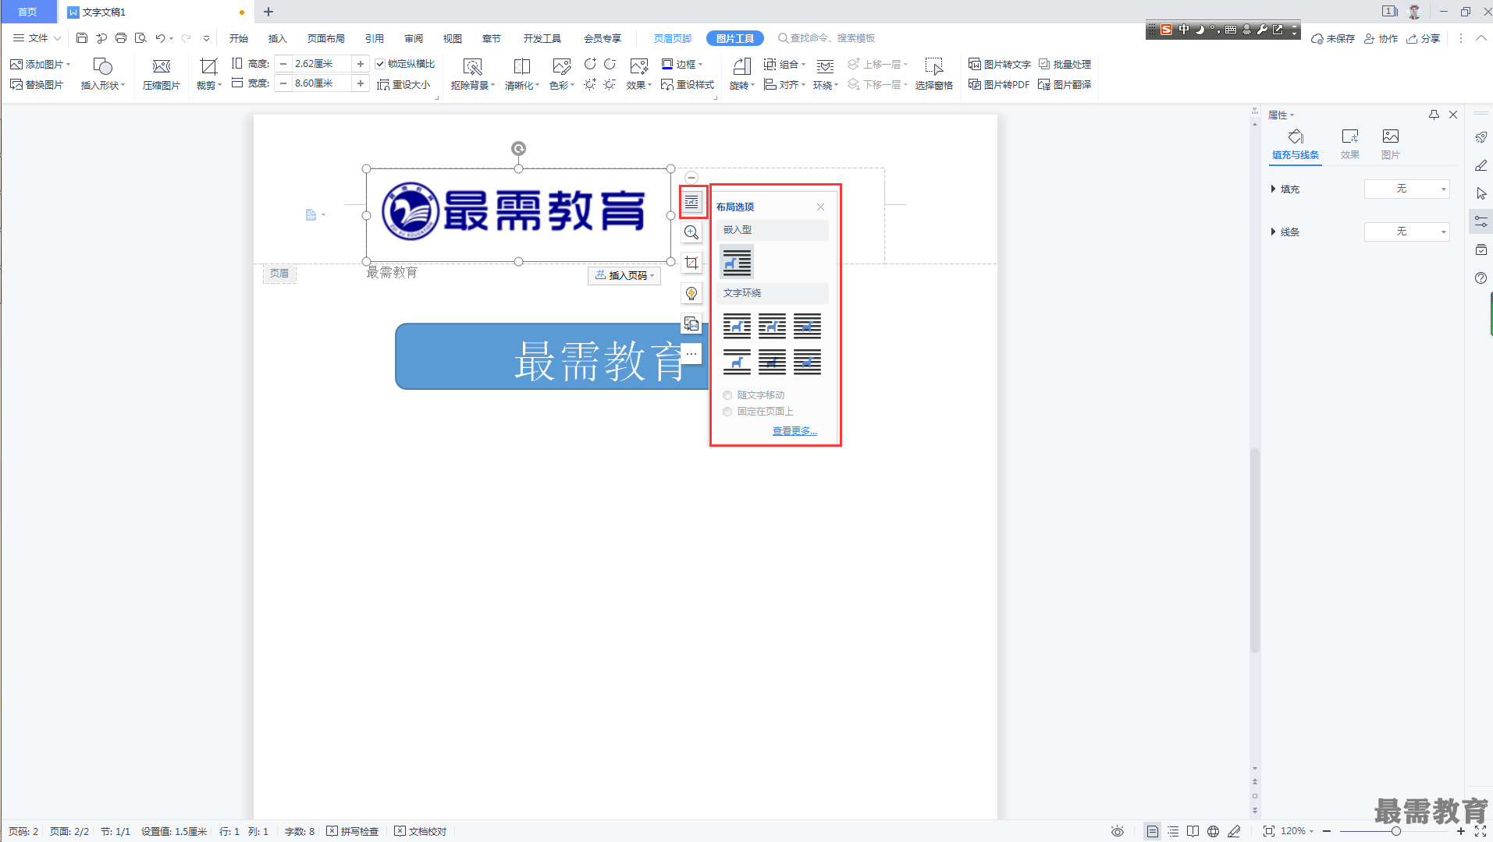This screenshot has height=842, width=1493.
Task: Click the layout options icon beside image
Action: (691, 202)
